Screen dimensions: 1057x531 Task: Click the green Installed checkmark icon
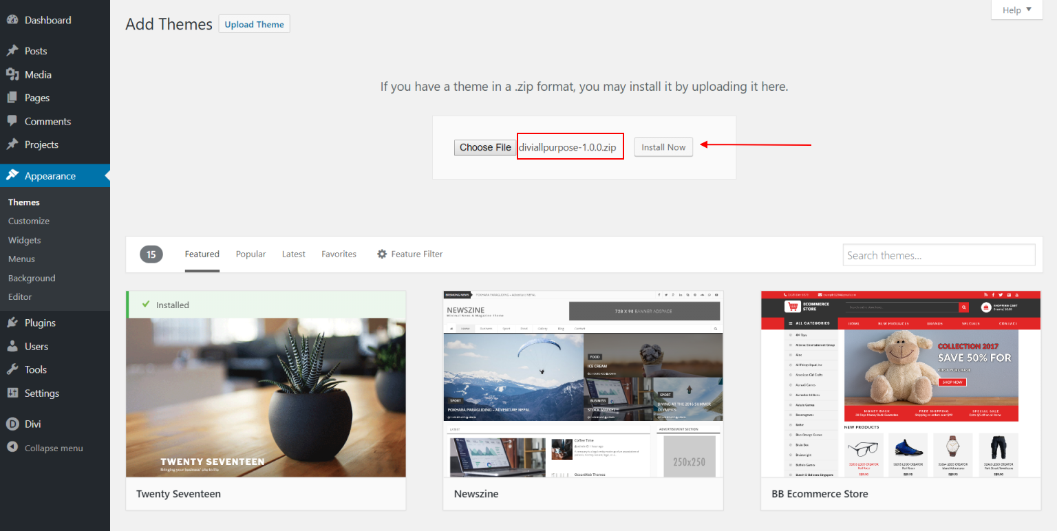(145, 304)
